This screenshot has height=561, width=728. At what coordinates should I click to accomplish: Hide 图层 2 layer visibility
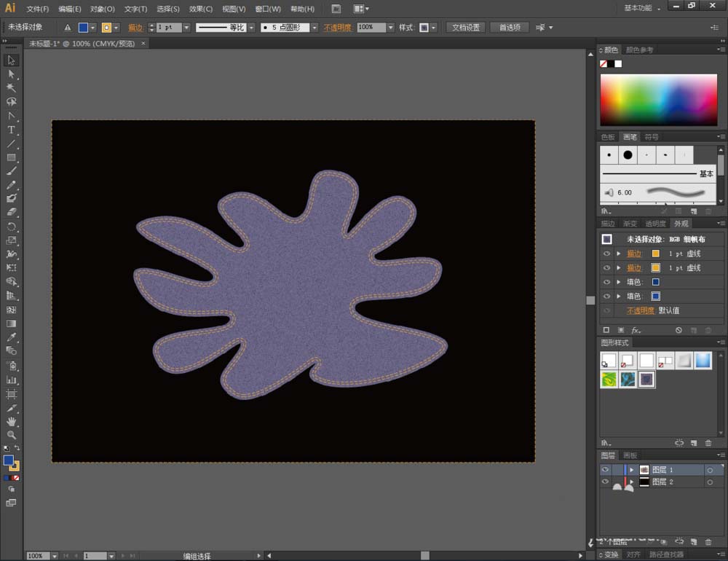606,482
